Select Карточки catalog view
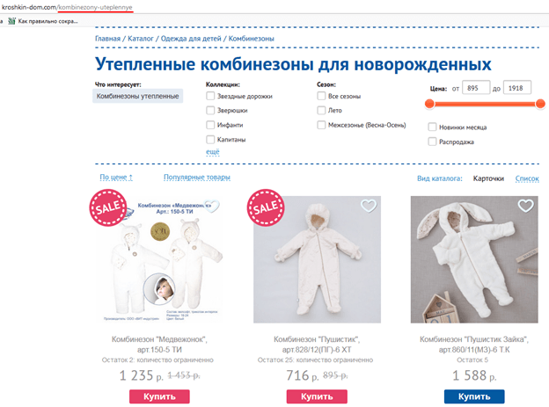The image size is (549, 407). pyautogui.click(x=488, y=178)
